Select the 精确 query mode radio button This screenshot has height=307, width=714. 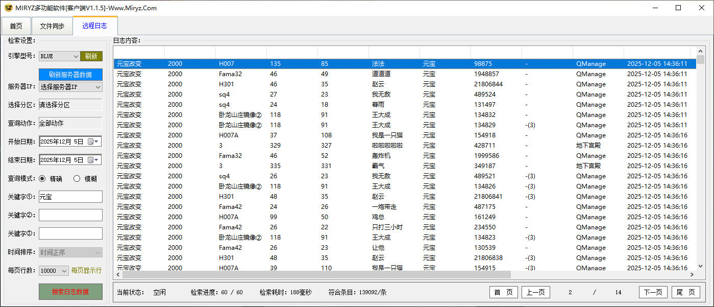tap(42, 179)
